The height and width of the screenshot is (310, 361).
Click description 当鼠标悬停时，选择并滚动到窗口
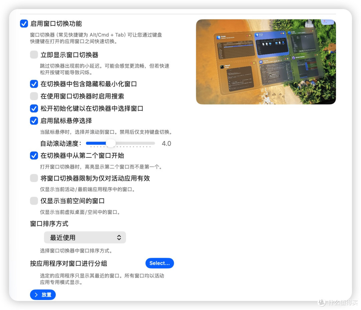pos(106,132)
